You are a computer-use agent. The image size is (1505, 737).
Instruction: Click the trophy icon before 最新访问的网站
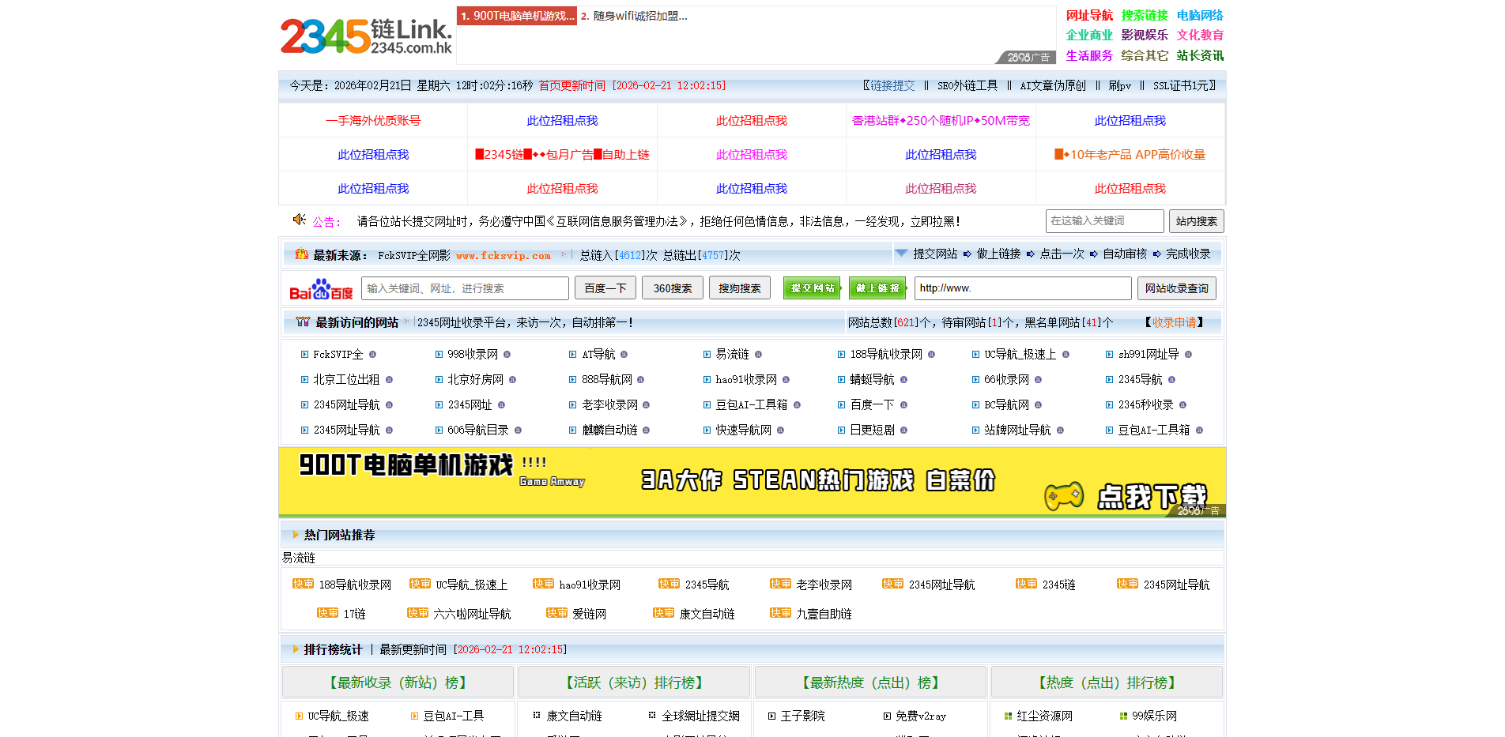coord(303,322)
